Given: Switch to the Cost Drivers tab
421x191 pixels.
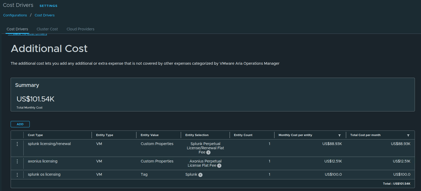Looking at the screenshot, I should [x=17, y=29].
